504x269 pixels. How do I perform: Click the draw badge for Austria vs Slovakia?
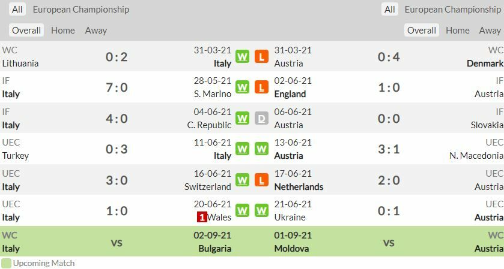(x=261, y=119)
